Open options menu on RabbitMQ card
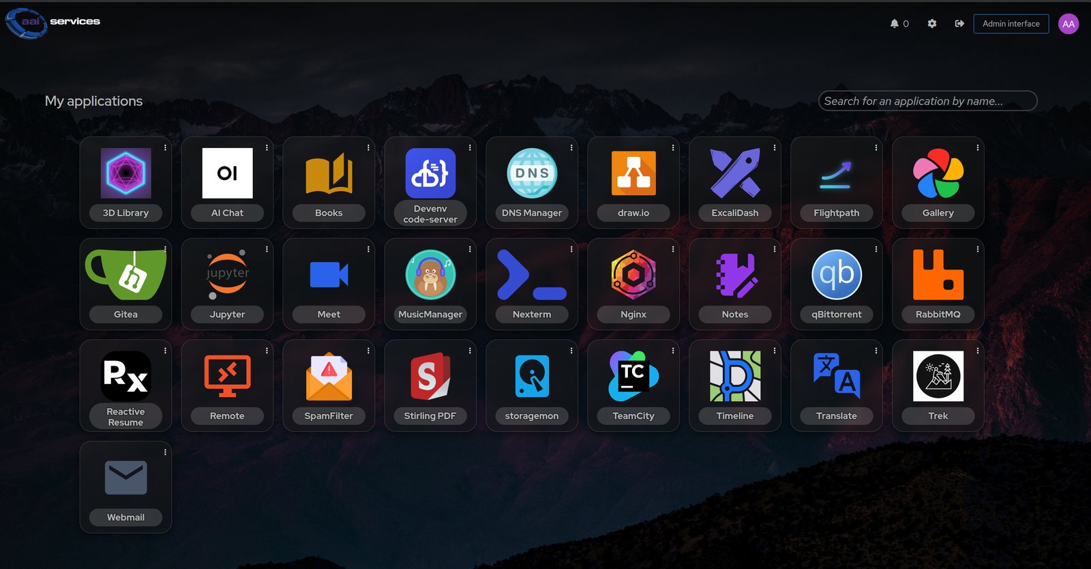 tap(978, 249)
